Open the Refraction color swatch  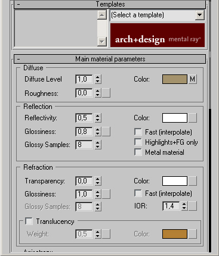(175, 181)
